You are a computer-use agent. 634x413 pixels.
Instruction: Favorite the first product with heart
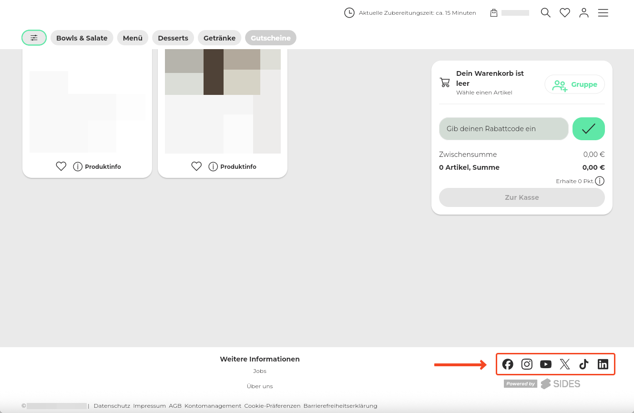(61, 166)
